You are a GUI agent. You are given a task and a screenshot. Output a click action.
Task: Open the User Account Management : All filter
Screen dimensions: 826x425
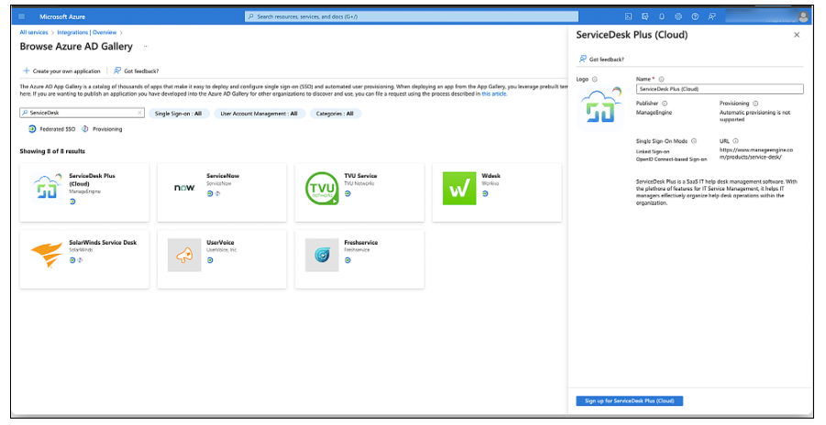(x=259, y=114)
